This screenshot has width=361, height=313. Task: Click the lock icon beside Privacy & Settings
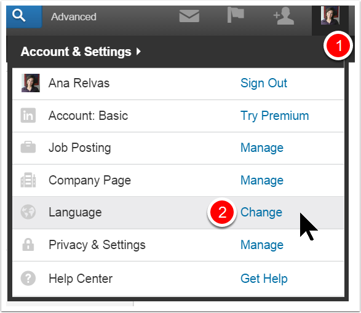click(x=28, y=244)
